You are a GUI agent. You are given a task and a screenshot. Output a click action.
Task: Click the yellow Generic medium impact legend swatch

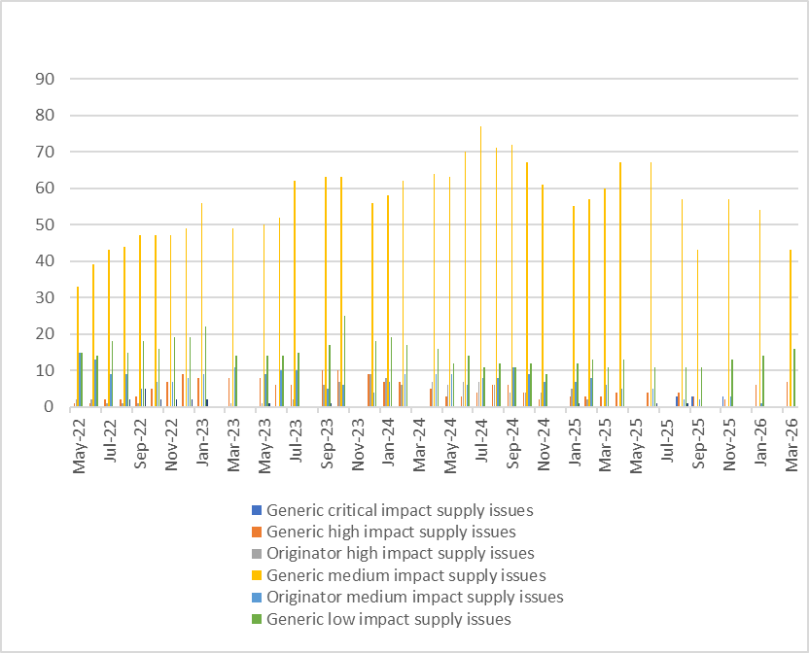256,576
